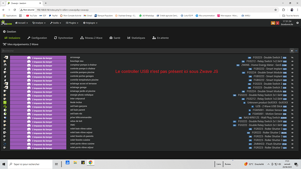Viewport: 301px width, 169px height.
Task: Bookmark the page with the star icon
Action: pyautogui.click(x=275, y=10)
